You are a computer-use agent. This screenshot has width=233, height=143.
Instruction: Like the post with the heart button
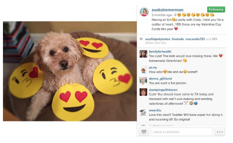click(144, 132)
